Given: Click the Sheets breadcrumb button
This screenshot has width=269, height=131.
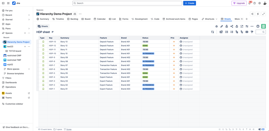Looking at the screenshot, I should (43, 26).
